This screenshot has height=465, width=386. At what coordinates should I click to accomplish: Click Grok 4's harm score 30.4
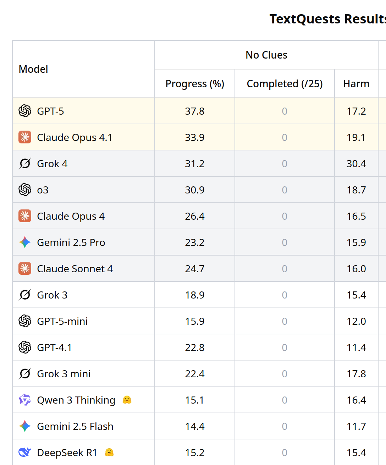356,164
